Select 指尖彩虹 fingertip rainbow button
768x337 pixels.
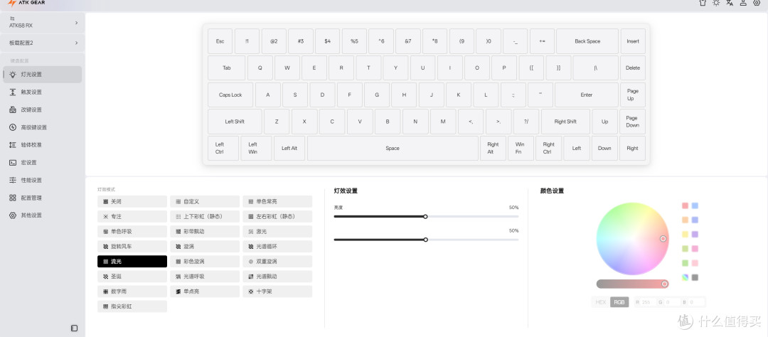click(x=132, y=306)
